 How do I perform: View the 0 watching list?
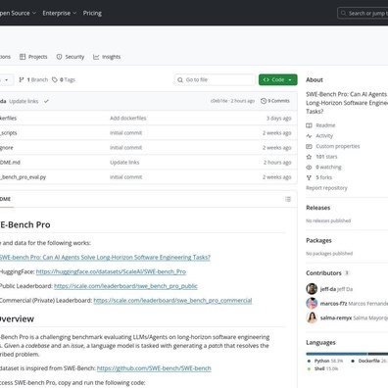(x=328, y=168)
